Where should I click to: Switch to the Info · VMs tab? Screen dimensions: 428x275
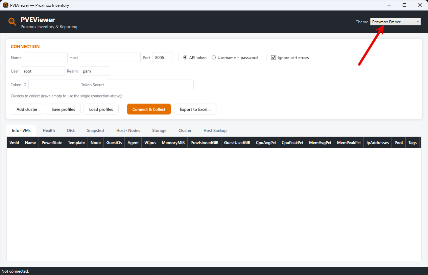pyautogui.click(x=21, y=131)
